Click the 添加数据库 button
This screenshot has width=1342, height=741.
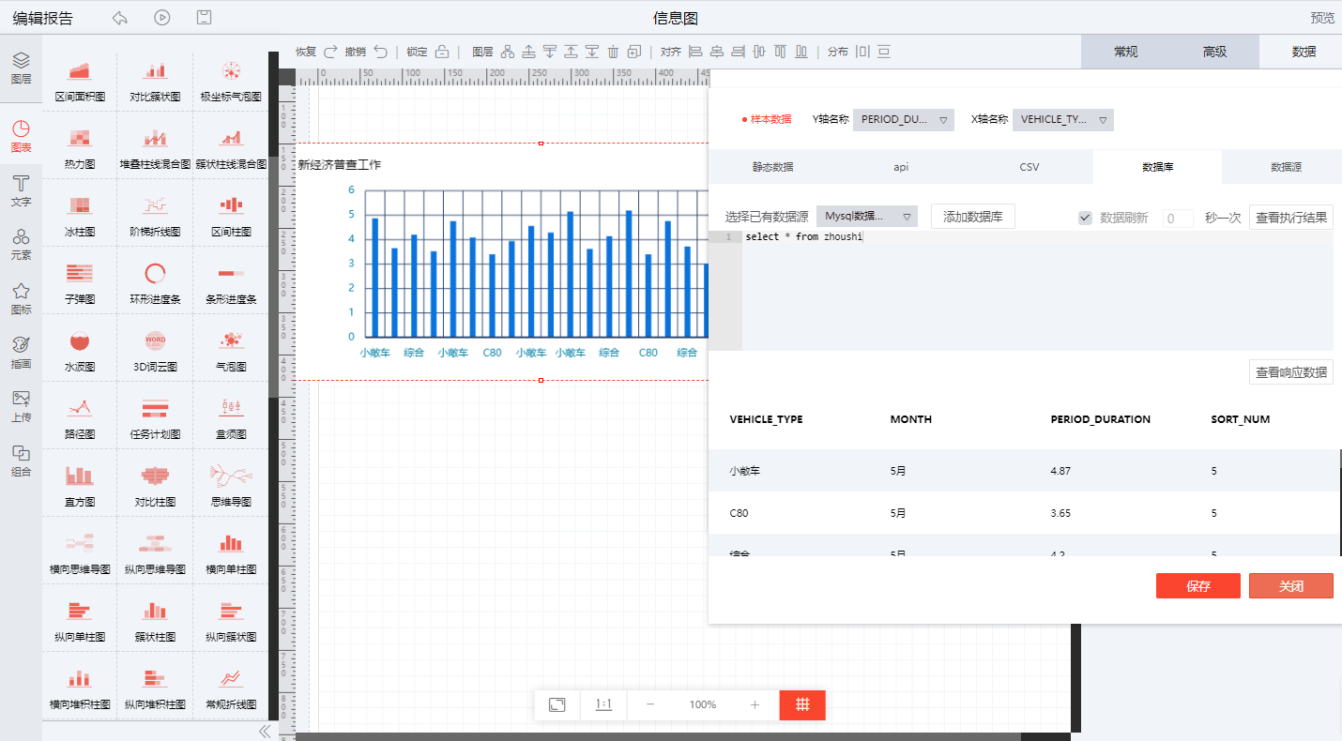click(973, 217)
